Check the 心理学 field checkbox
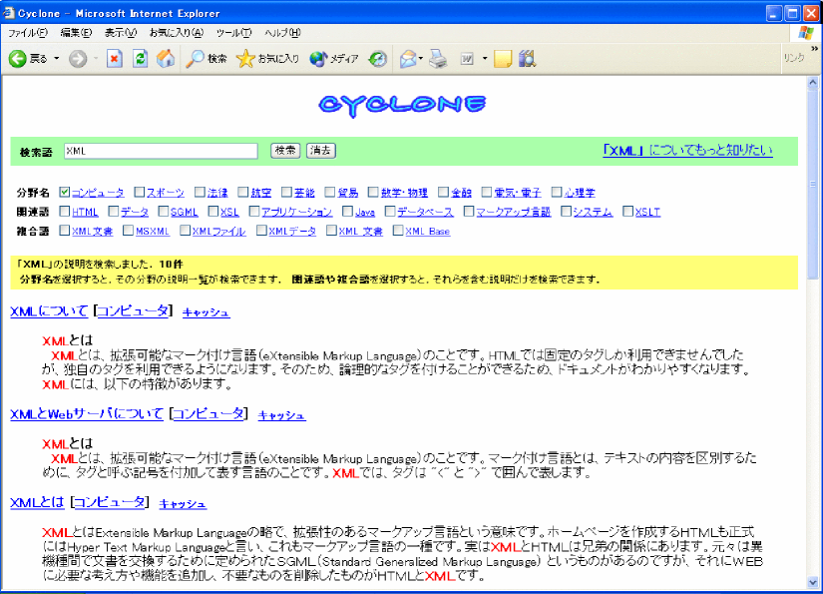The width and height of the screenshot is (823, 594). pos(557,192)
